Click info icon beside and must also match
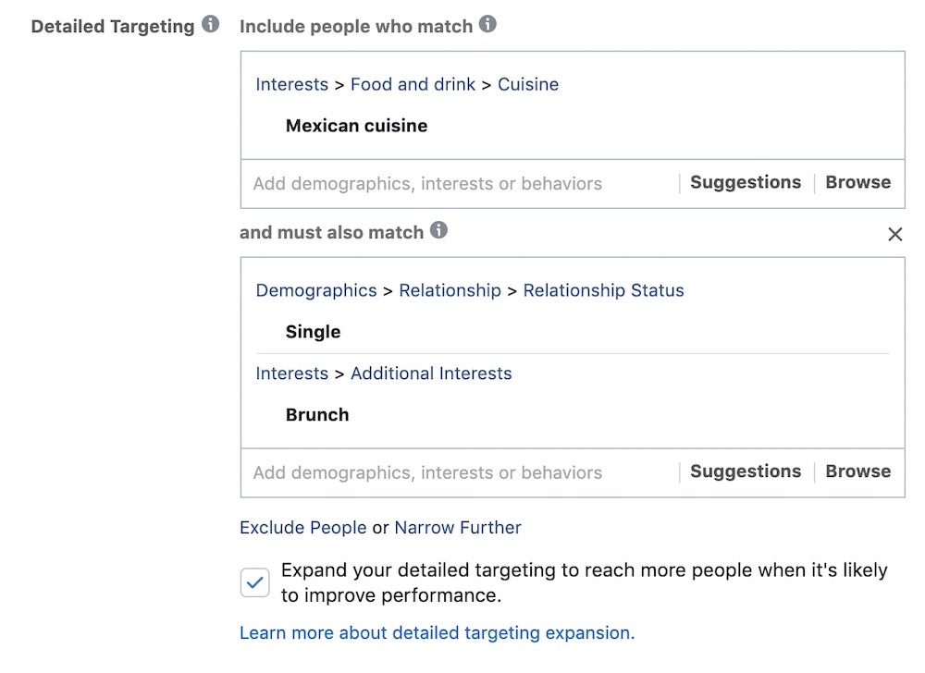925x673 pixels. point(438,231)
